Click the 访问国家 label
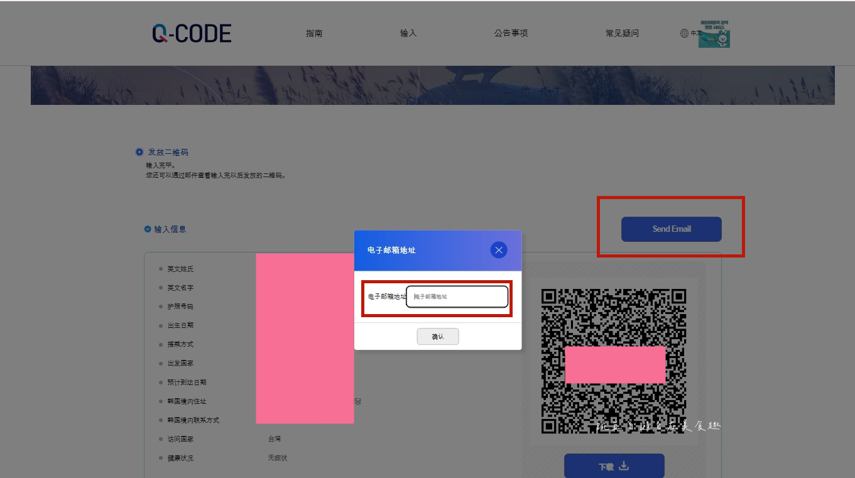The height and width of the screenshot is (478, 855). coord(180,438)
